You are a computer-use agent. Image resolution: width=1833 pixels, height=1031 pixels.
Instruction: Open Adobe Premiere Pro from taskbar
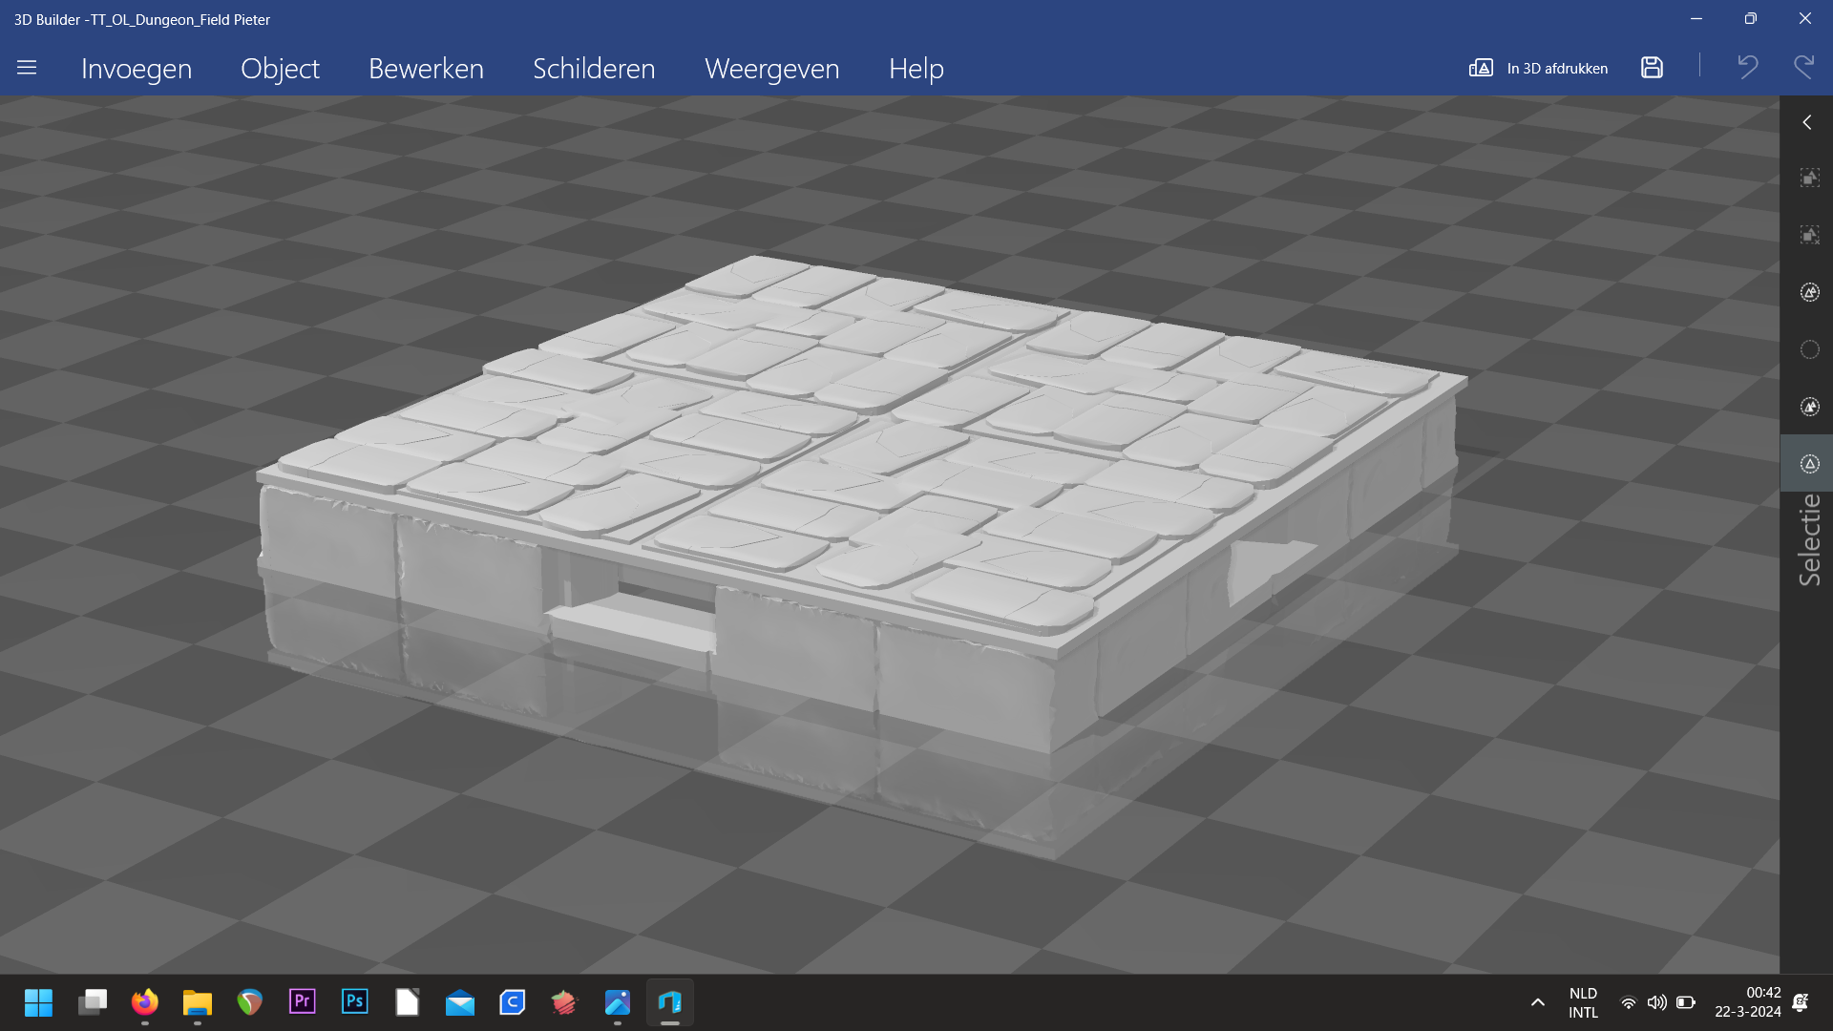click(302, 1000)
